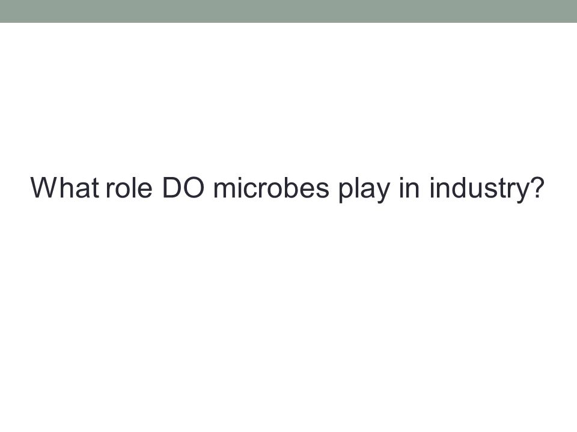Click the space between "What" and "role"
This screenshot has height=432, width=577.
pyautogui.click(x=103, y=187)
